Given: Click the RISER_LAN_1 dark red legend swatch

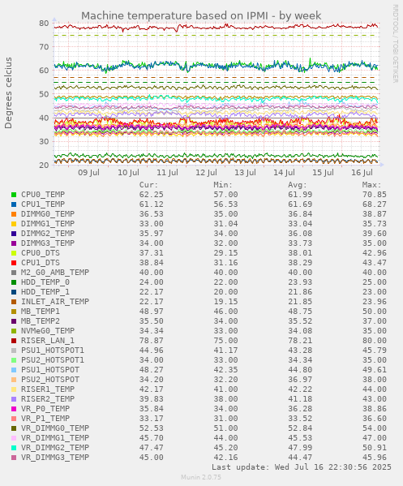Looking at the screenshot, I should pos(14,341).
